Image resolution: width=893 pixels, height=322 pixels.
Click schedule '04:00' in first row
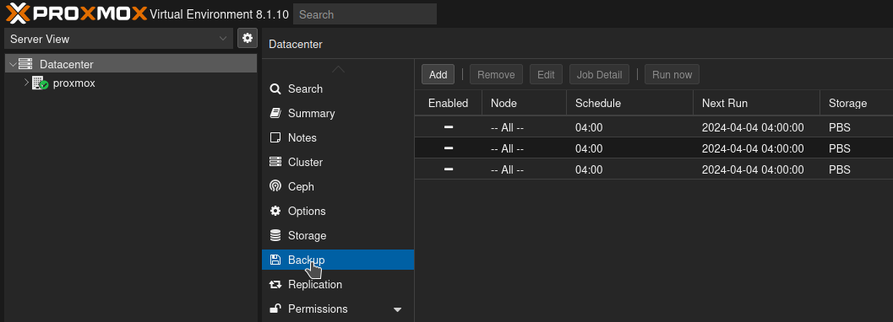[589, 128]
